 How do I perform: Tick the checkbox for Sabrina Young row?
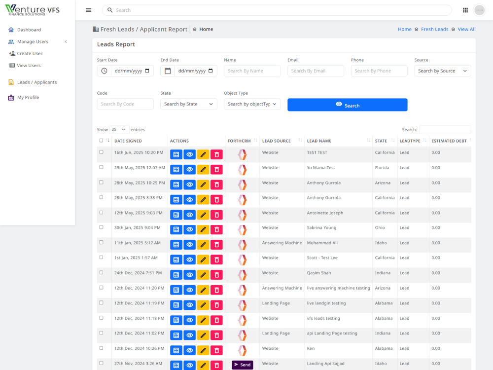101,227
